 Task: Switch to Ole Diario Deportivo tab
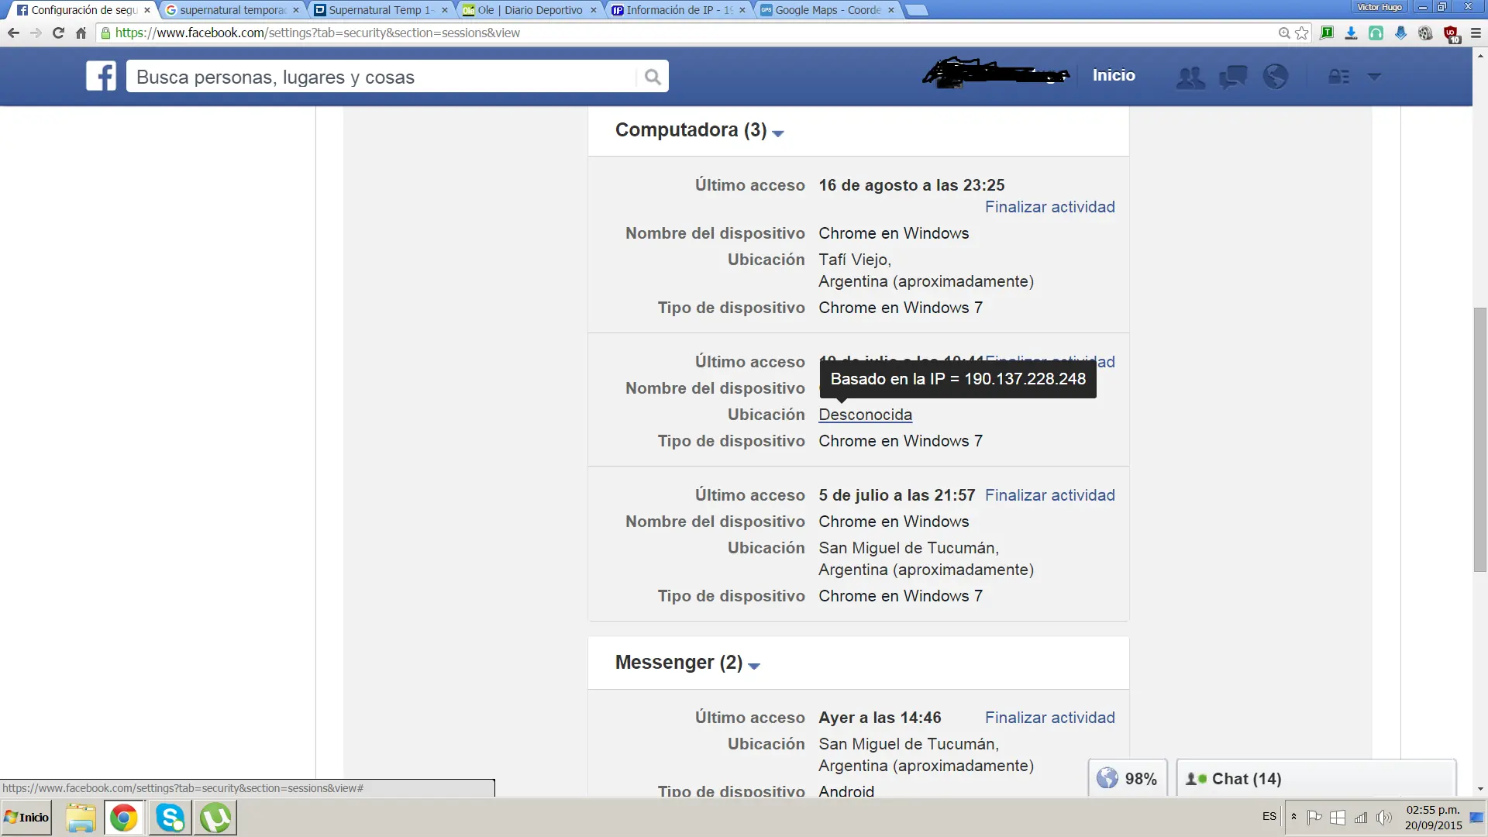(529, 10)
